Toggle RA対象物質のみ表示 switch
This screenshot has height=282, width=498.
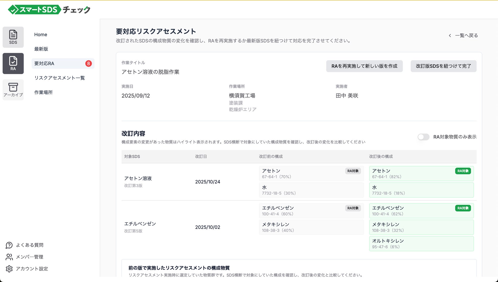coord(423,137)
